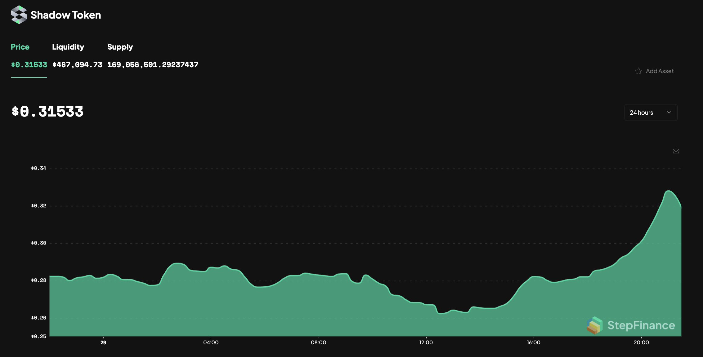
Task: Click the $0.34 label on the price axis
Action: [38, 168]
